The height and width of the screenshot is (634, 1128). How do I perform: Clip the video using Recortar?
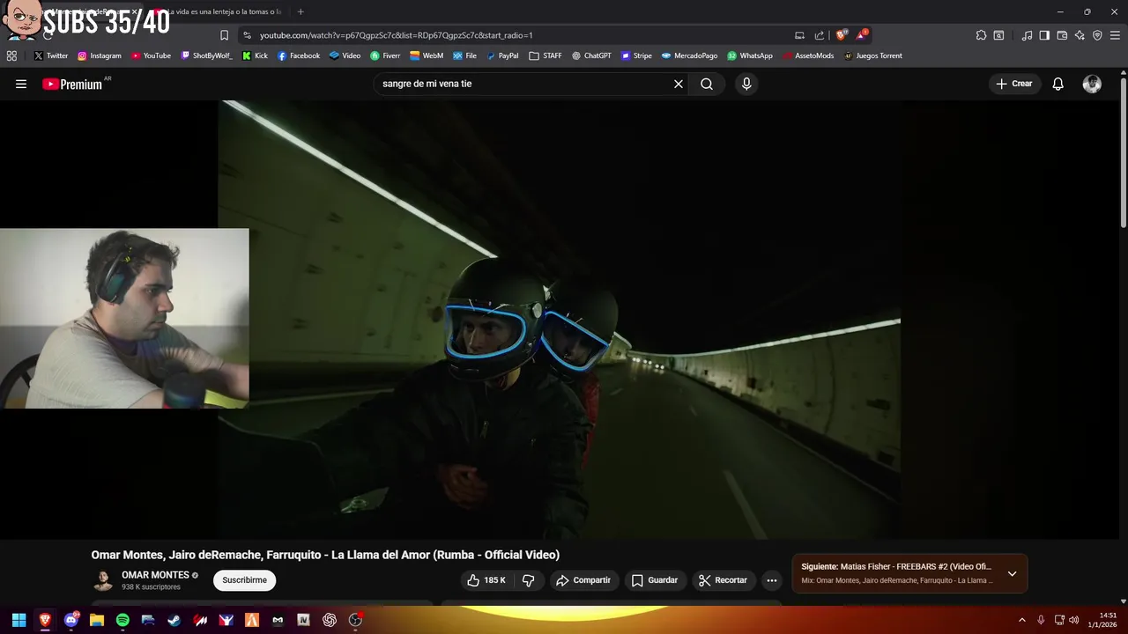point(723,580)
